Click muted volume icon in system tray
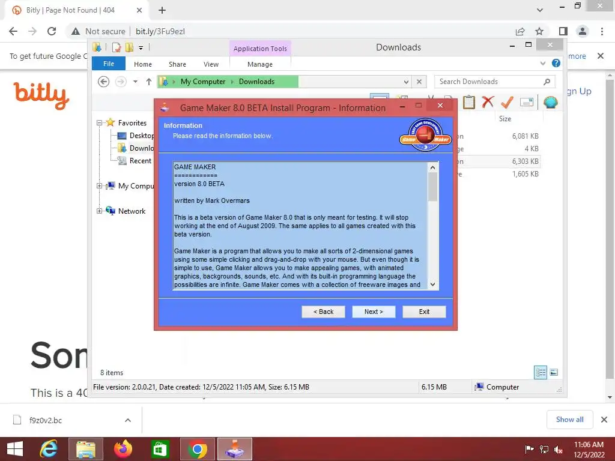Image resolution: width=615 pixels, height=461 pixels. 559,449
